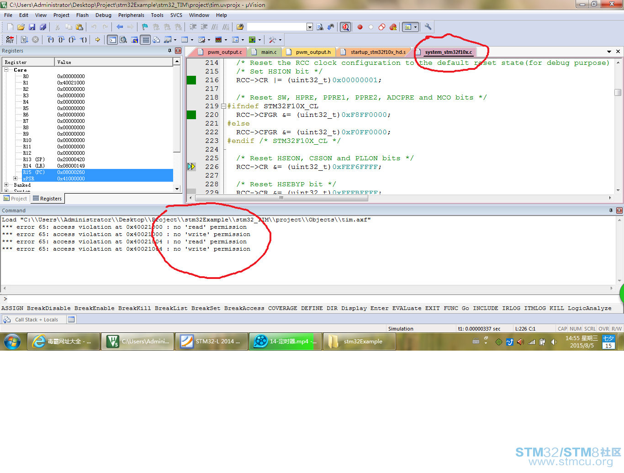Collapse the Core register group
This screenshot has height=473, width=624.
(6, 70)
